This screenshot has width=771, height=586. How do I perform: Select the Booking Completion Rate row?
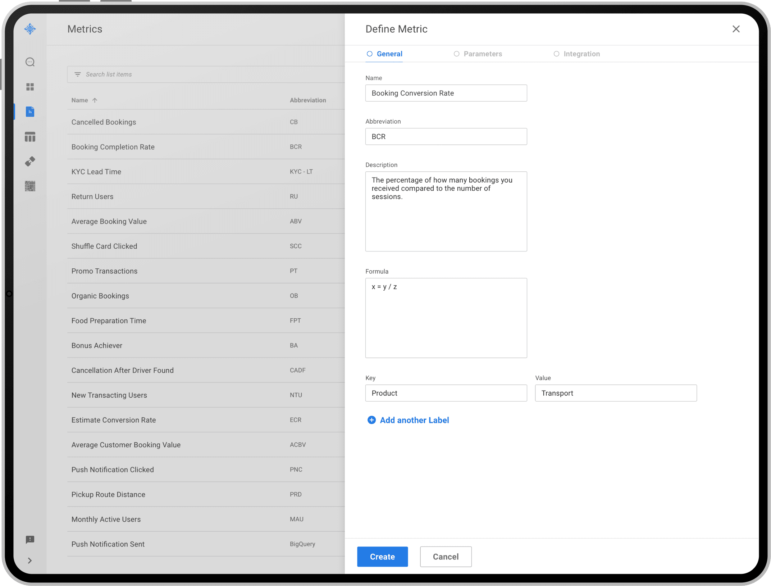206,147
